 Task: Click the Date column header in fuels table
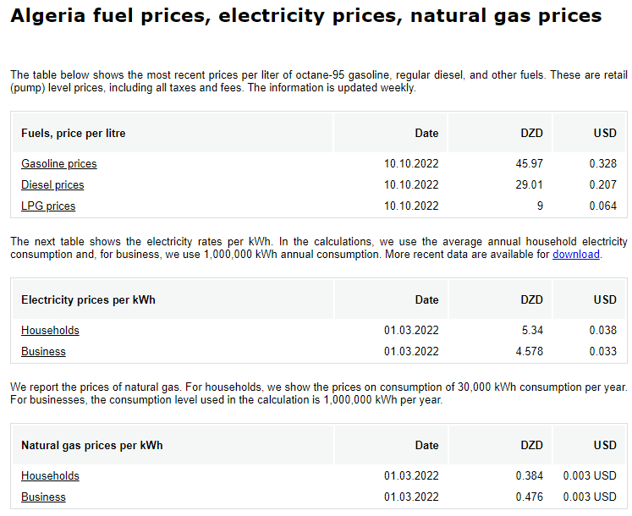[x=426, y=133]
